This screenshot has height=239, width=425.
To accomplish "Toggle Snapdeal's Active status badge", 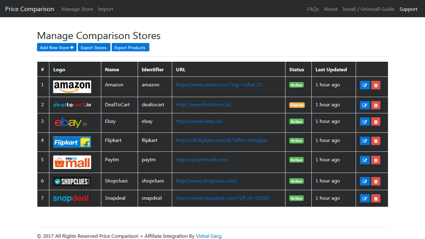I will tap(296, 198).
